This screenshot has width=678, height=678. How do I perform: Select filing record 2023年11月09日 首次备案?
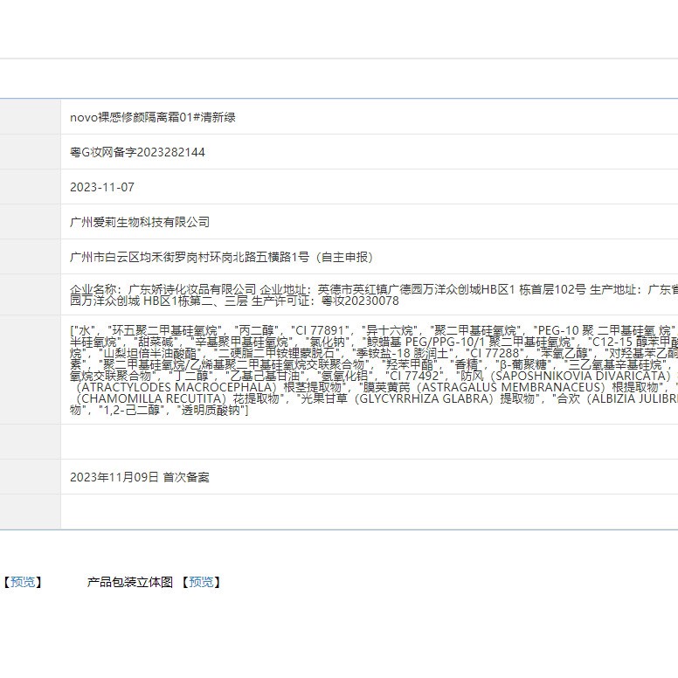(x=140, y=477)
